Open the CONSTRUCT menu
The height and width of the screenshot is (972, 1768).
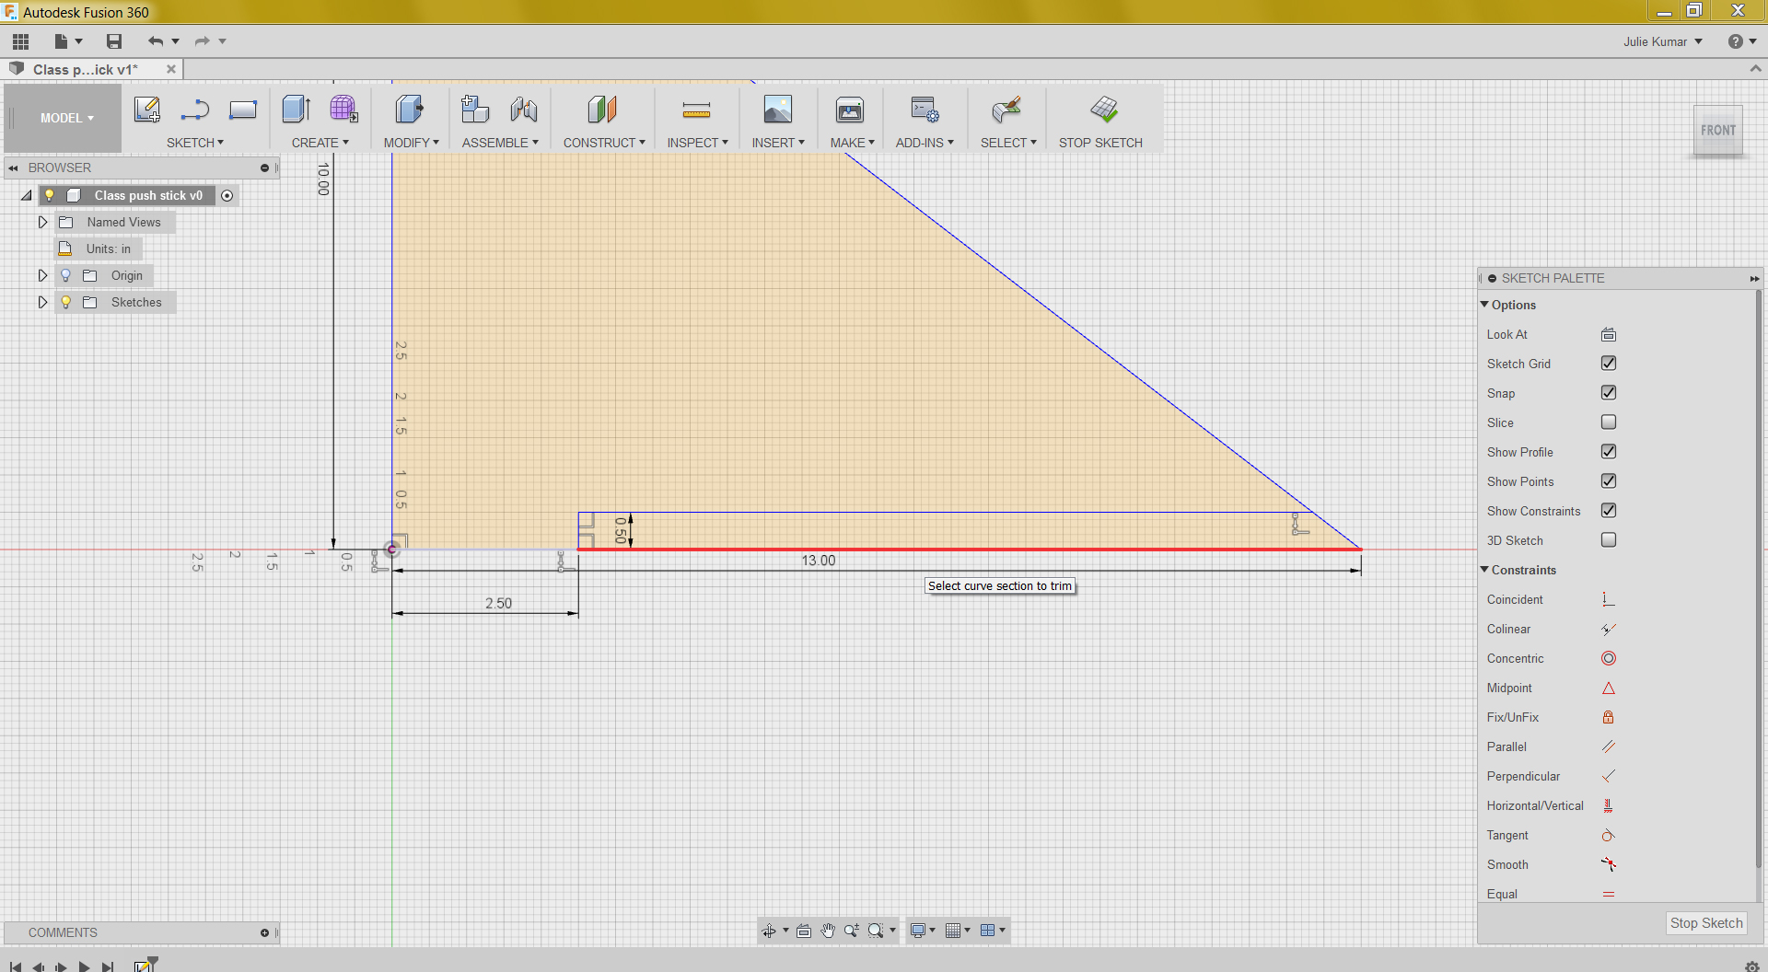pyautogui.click(x=604, y=143)
